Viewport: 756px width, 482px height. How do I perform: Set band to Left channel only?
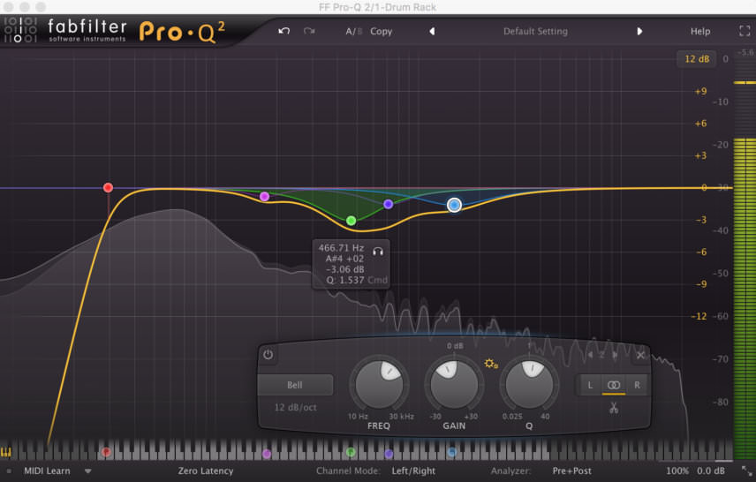(x=590, y=385)
